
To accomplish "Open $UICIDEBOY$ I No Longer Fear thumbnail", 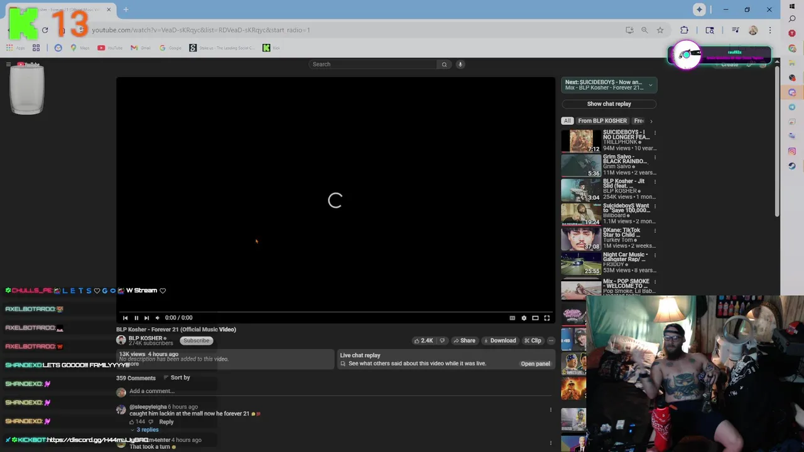I will point(580,141).
